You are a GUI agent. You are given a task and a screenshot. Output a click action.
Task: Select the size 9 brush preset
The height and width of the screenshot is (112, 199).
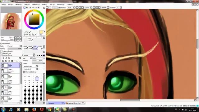[x=41, y=83]
